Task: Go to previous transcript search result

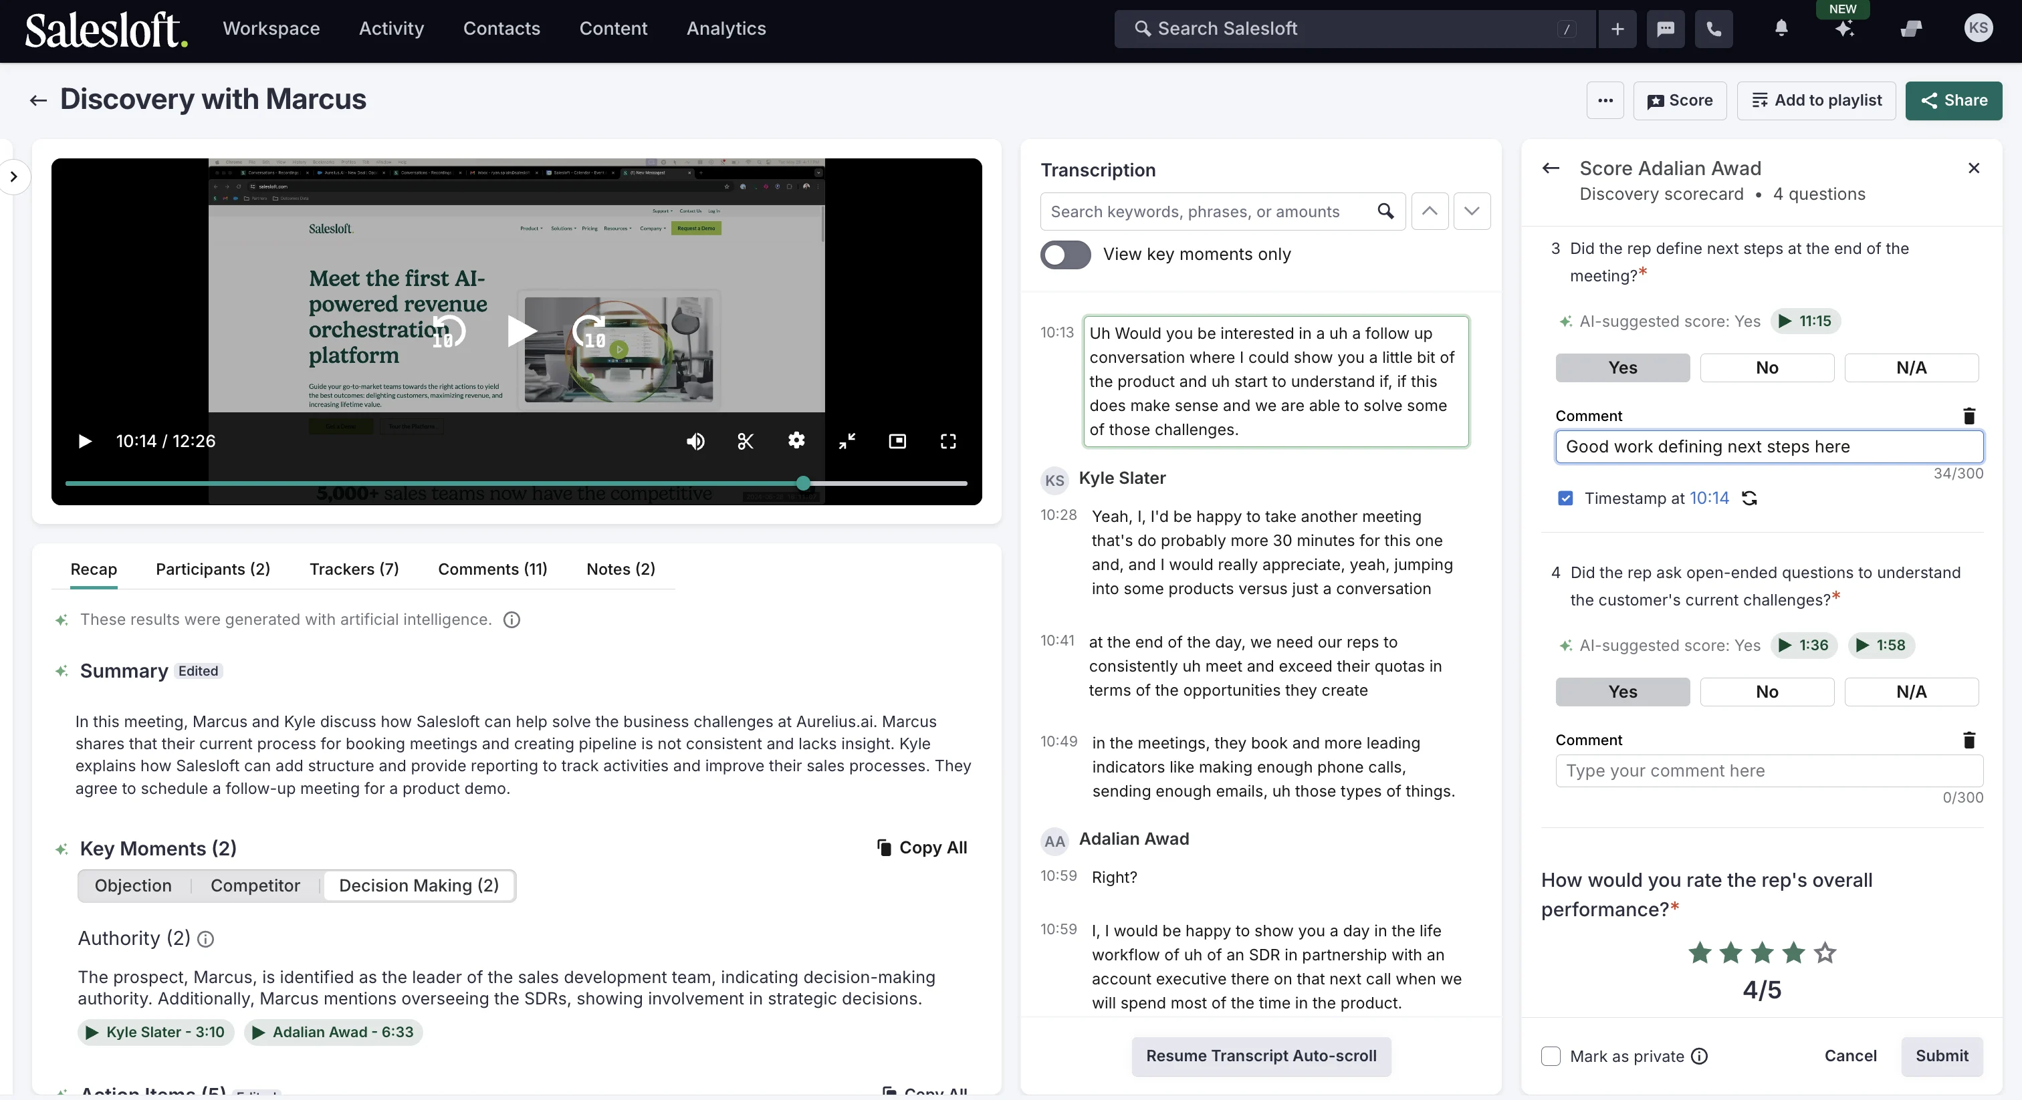Action: [x=1430, y=211]
